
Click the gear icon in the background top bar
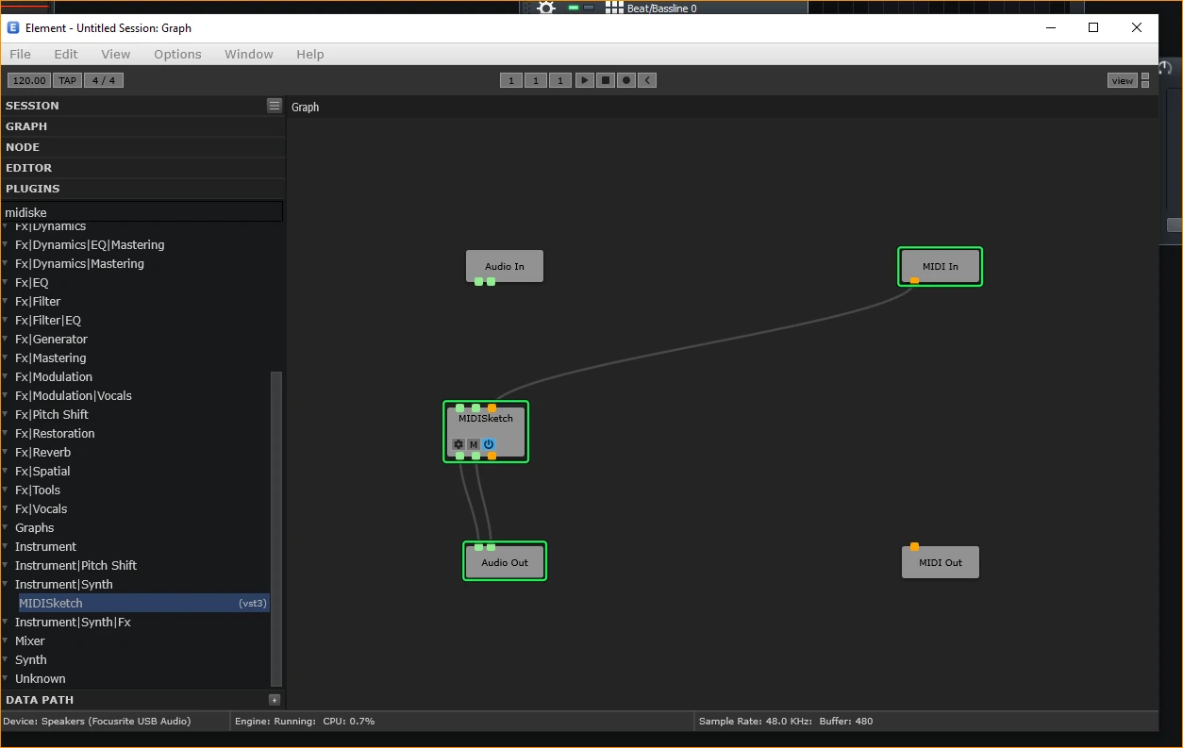(x=546, y=8)
